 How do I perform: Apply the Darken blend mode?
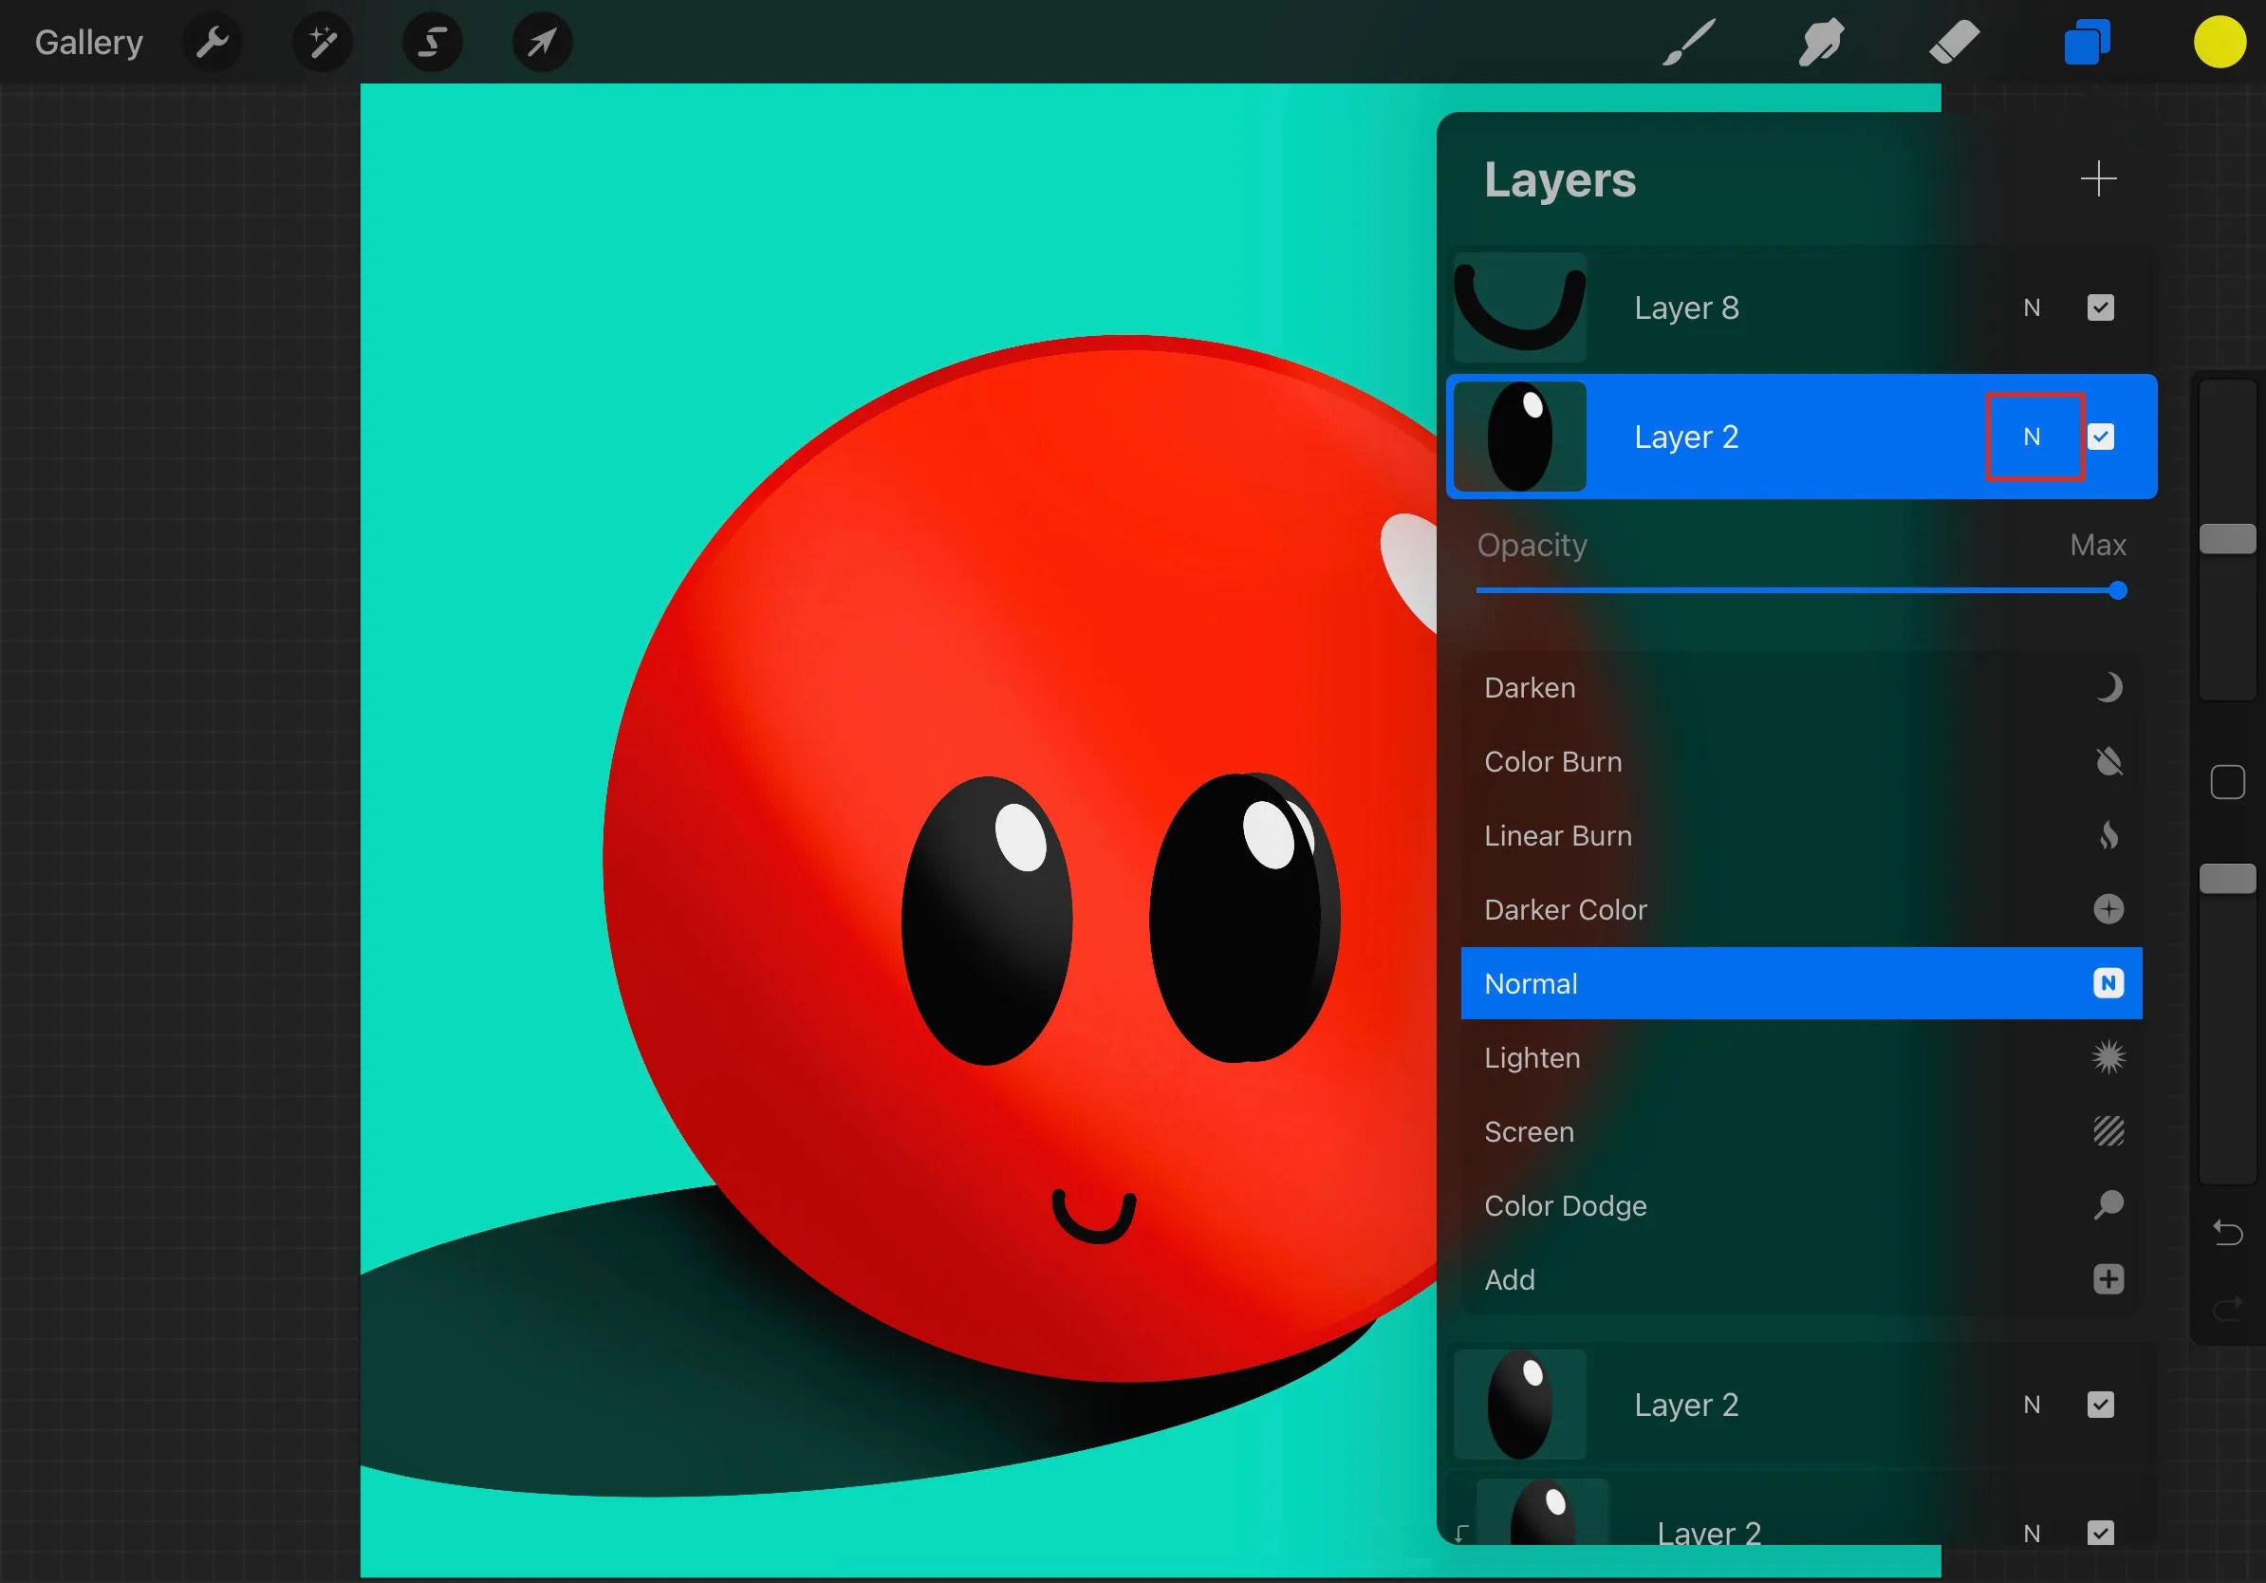(1727, 687)
